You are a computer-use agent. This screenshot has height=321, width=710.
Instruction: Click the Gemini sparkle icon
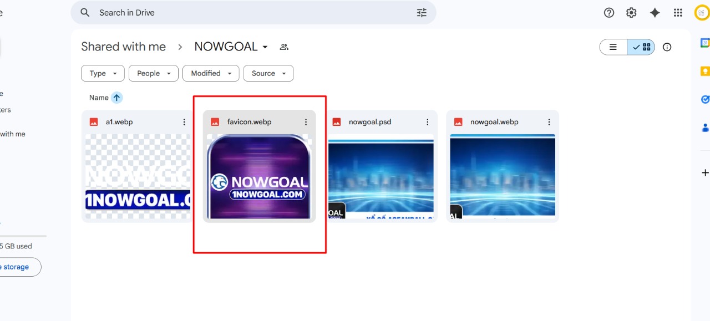[655, 13]
